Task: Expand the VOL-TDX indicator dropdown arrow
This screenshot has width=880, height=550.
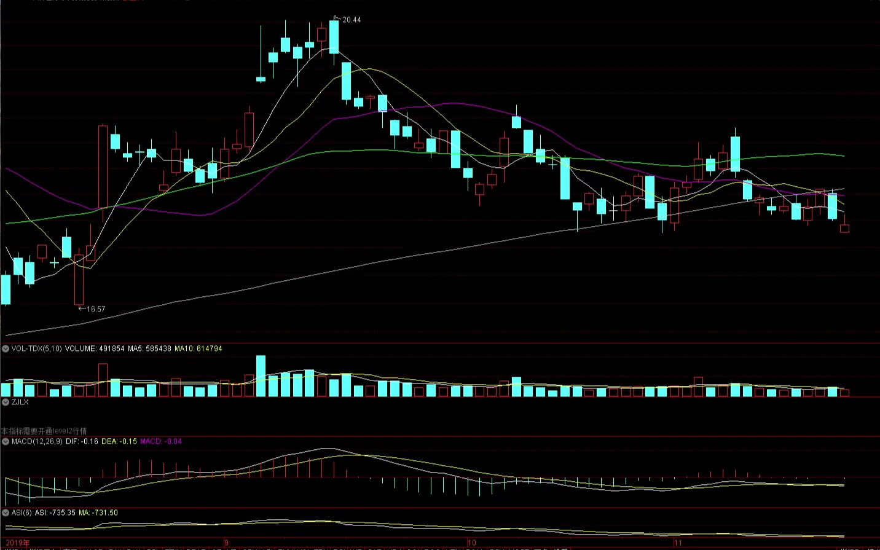Action: (6, 349)
